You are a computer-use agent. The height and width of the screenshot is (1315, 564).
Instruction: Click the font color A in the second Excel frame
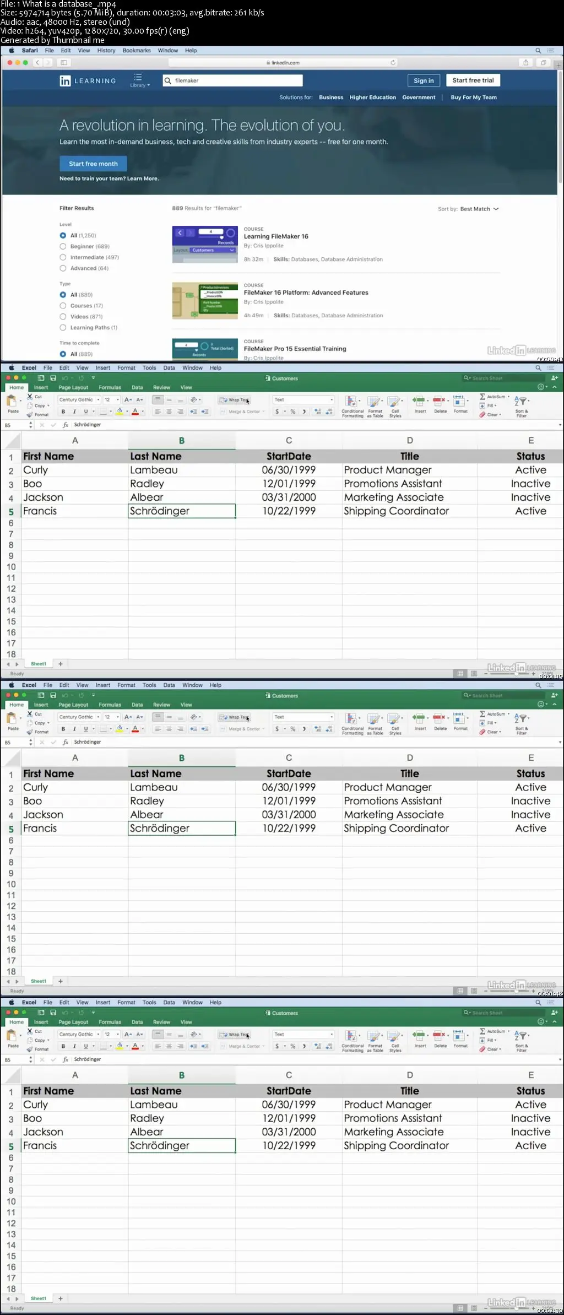135,729
